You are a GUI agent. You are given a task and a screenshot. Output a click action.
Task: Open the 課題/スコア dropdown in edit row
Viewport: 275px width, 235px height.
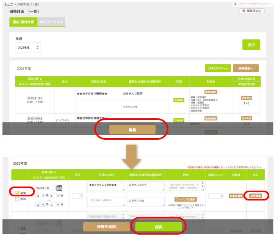[x=216, y=196]
